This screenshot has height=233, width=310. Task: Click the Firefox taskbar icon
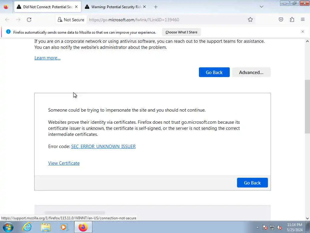click(83, 227)
